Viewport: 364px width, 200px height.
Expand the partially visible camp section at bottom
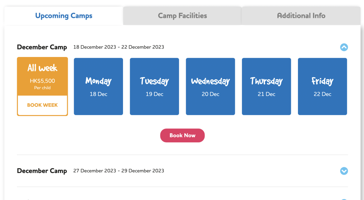pyautogui.click(x=344, y=200)
